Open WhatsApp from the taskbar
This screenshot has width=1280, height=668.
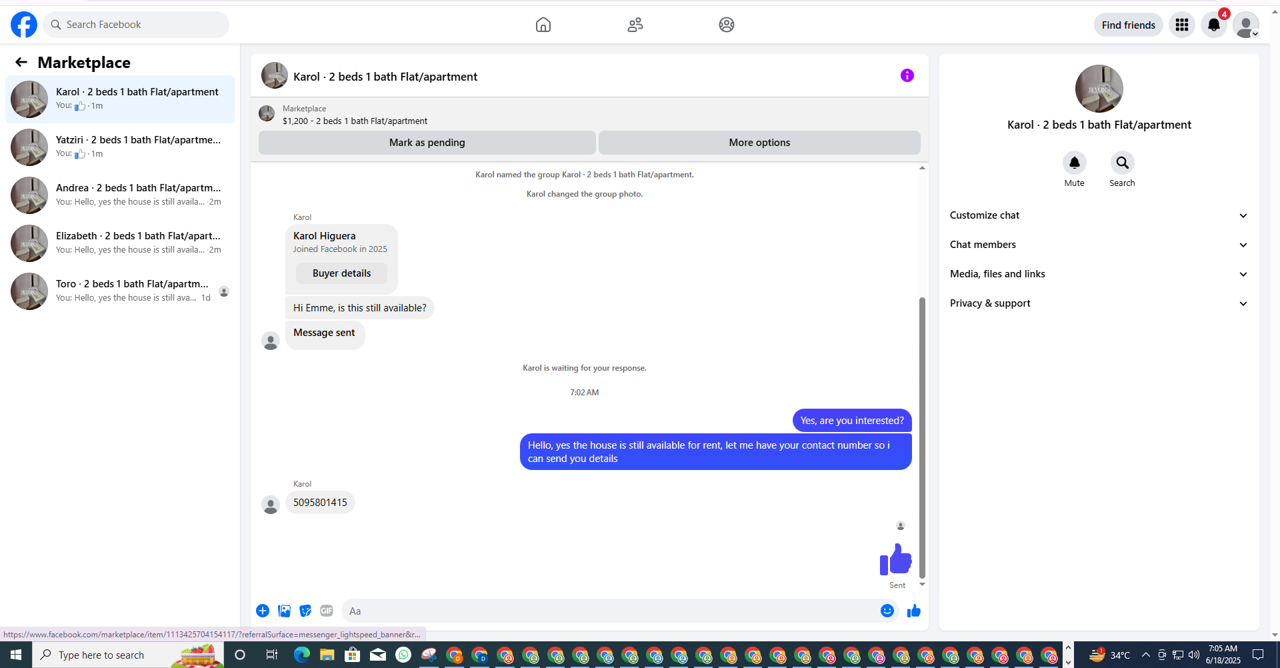pos(403,655)
